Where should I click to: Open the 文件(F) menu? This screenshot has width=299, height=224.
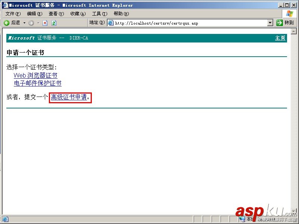(13, 14)
